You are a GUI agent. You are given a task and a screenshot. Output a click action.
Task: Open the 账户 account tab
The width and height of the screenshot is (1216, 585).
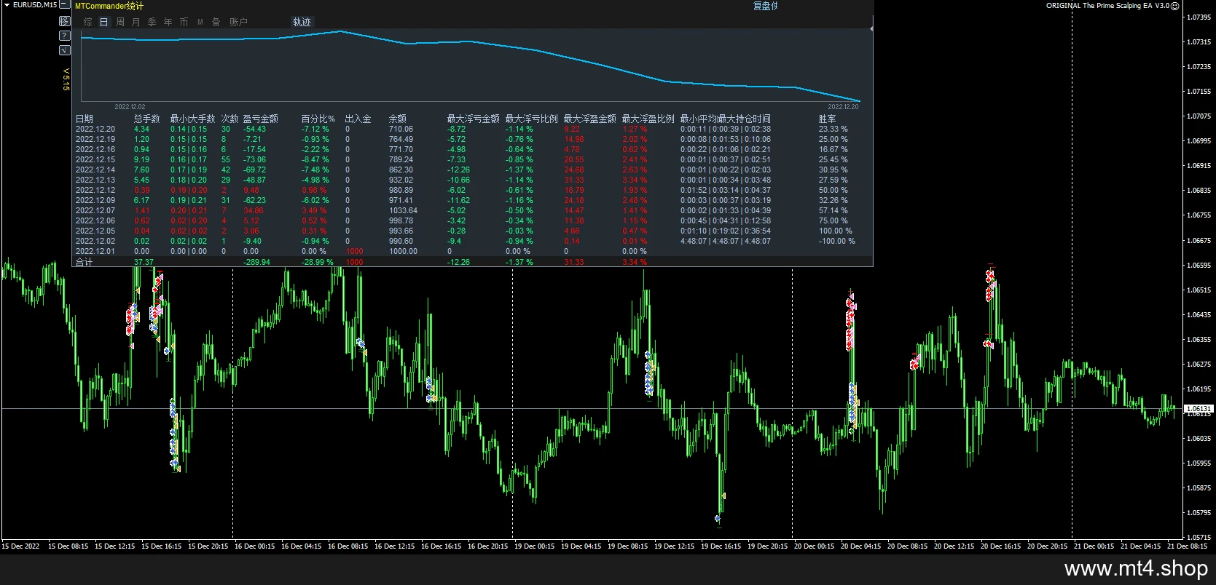point(238,23)
